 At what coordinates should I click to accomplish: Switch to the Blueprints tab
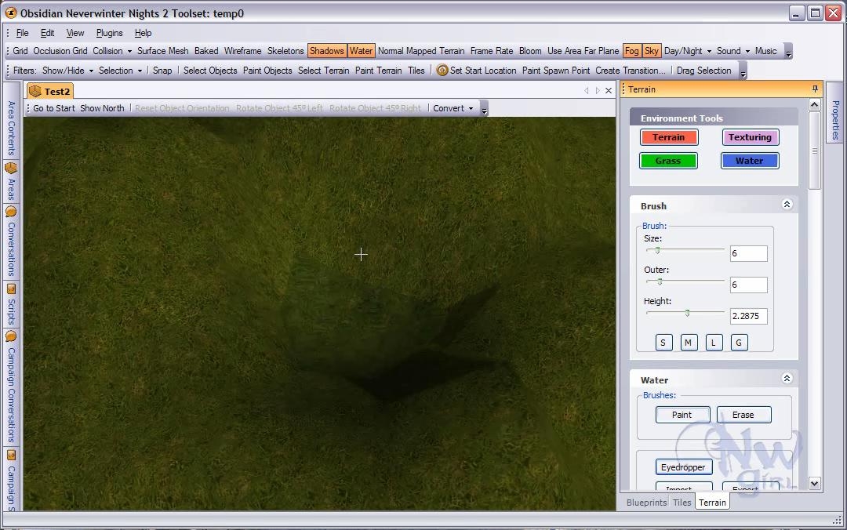(x=646, y=503)
